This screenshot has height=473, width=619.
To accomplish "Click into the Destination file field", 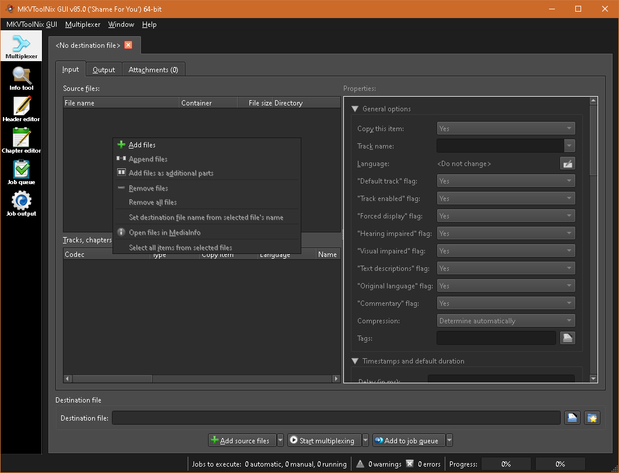I will point(336,418).
